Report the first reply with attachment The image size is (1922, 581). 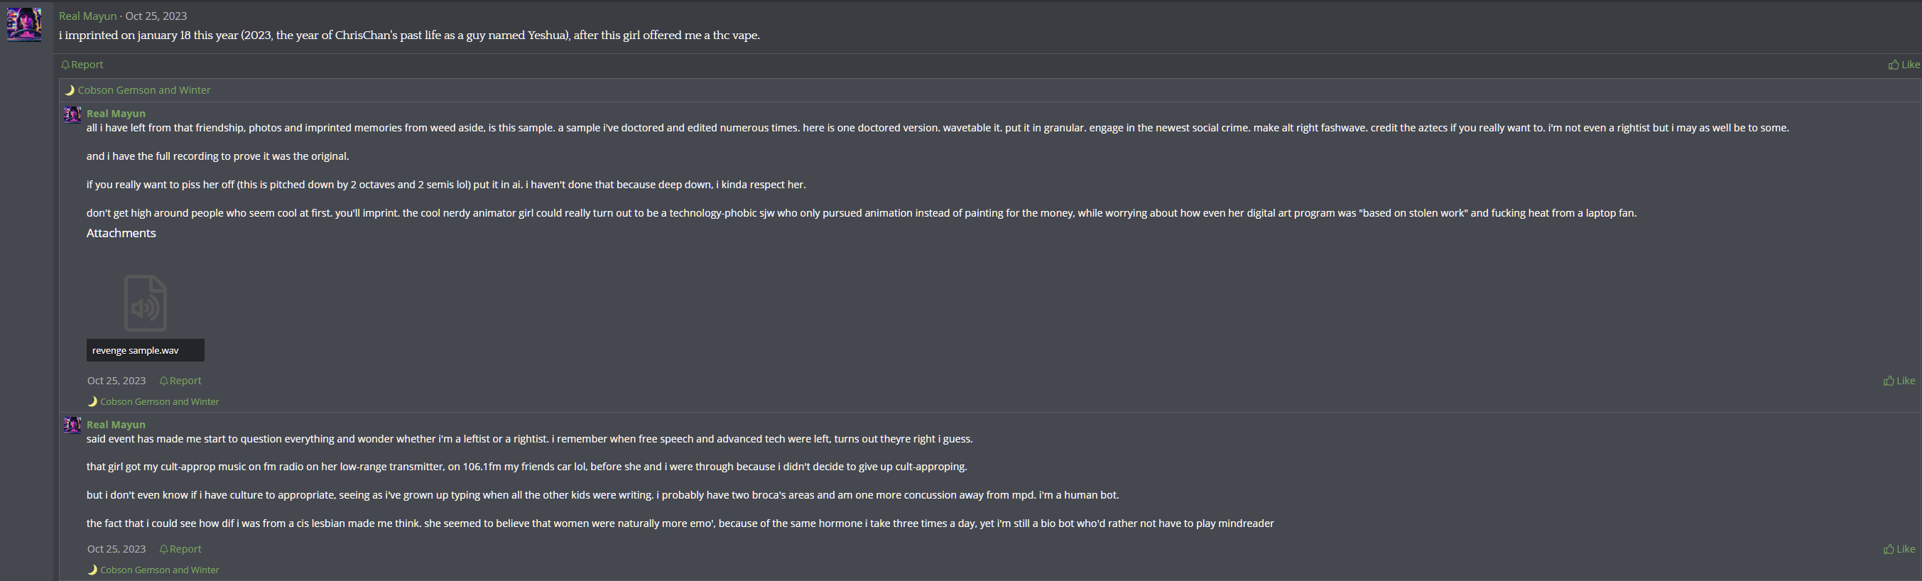pyautogui.click(x=180, y=381)
